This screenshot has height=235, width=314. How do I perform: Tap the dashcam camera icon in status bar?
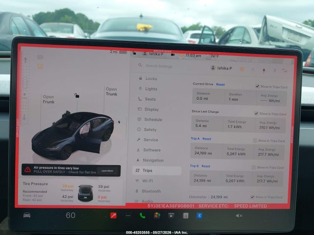173,54
